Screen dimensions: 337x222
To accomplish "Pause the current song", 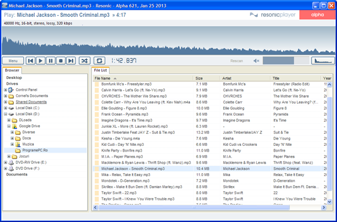I will point(51,61).
